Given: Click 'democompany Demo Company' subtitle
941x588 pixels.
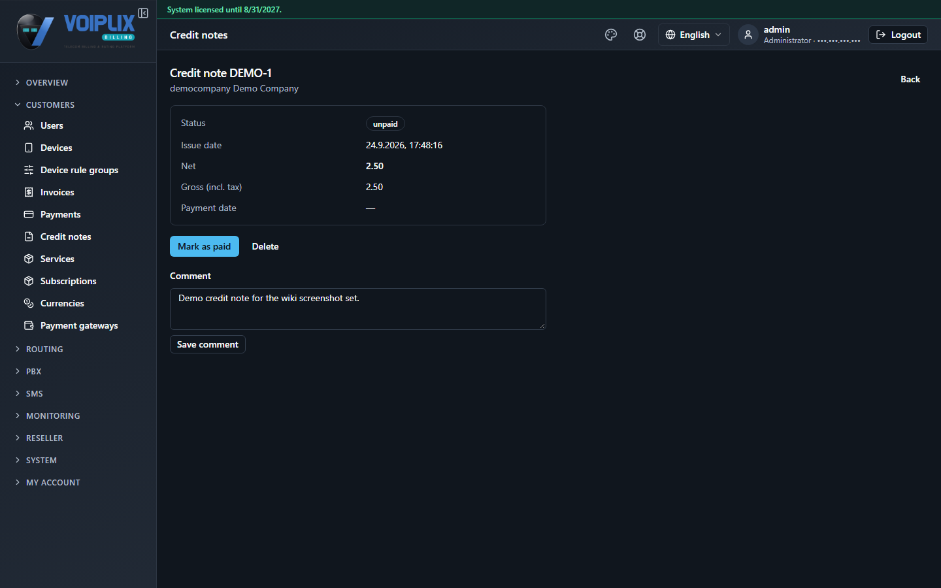Looking at the screenshot, I should [x=234, y=88].
